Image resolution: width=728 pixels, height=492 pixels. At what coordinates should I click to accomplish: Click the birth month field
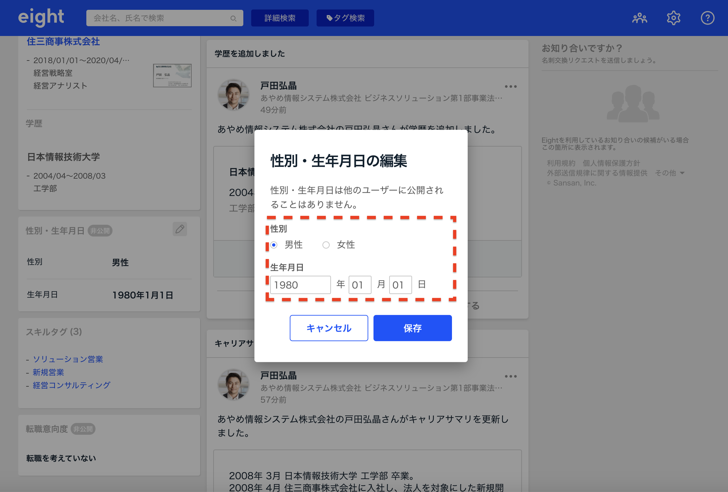click(360, 285)
